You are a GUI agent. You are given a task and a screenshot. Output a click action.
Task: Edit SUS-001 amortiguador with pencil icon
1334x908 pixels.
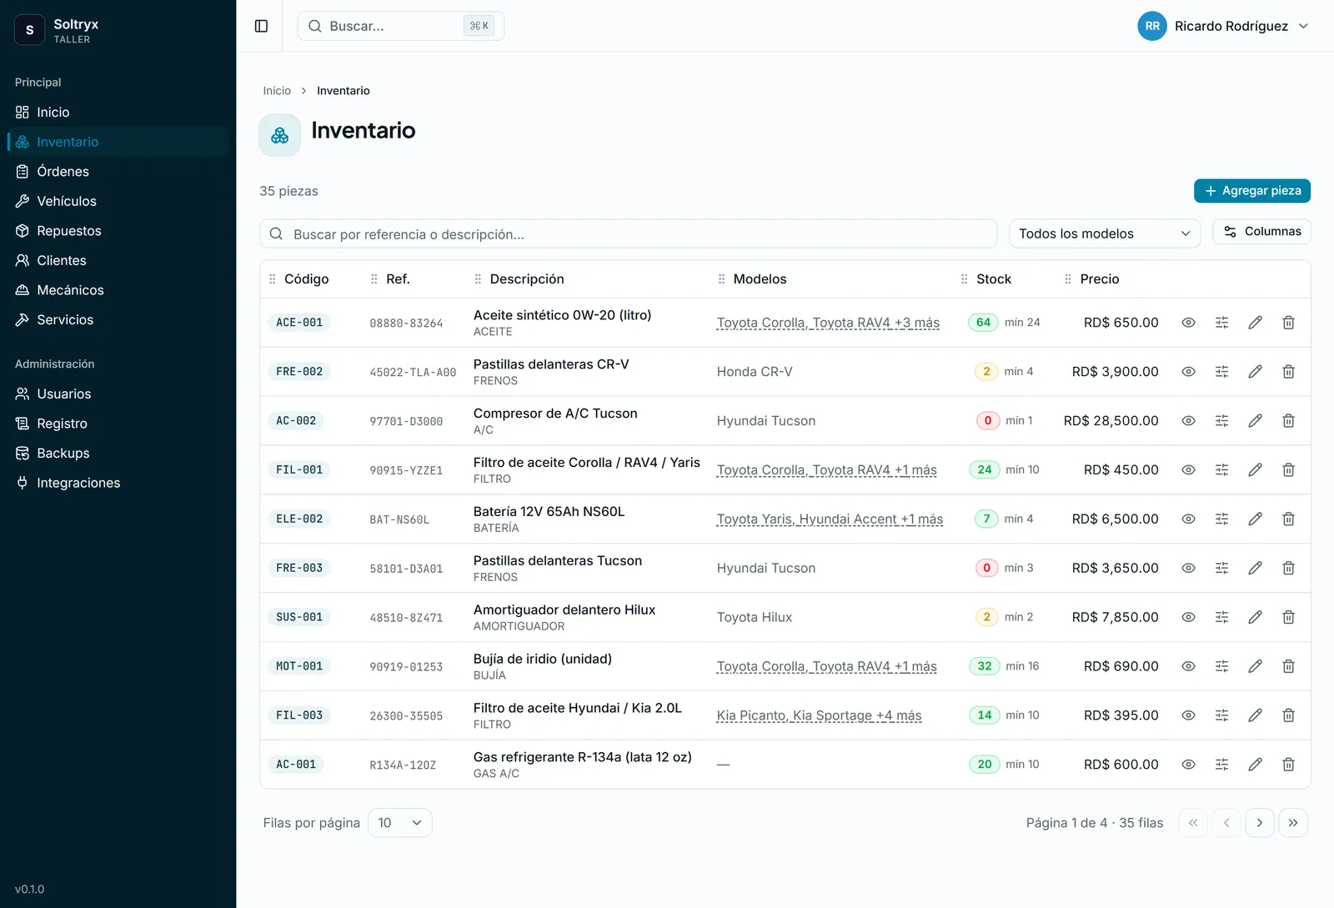pos(1255,618)
